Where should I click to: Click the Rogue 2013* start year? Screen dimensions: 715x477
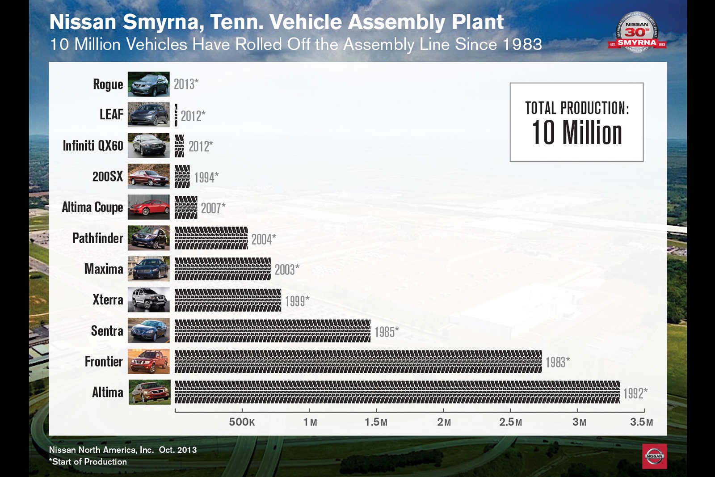pyautogui.click(x=186, y=84)
